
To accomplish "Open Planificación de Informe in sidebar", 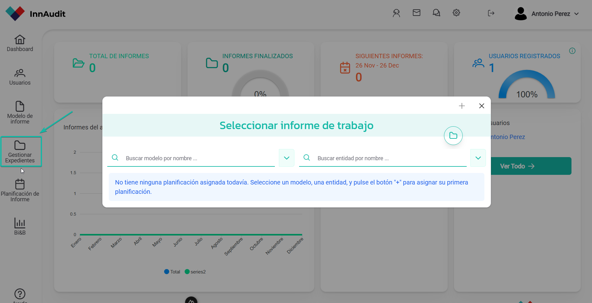I will tap(20, 190).
